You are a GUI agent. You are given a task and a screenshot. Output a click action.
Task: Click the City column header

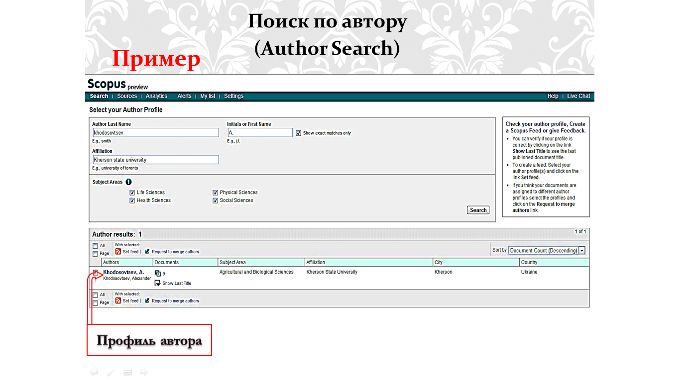coord(476,262)
